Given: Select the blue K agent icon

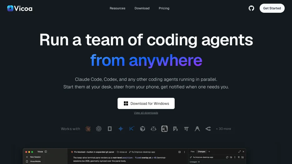Looking at the screenshot, I should coord(131,129).
